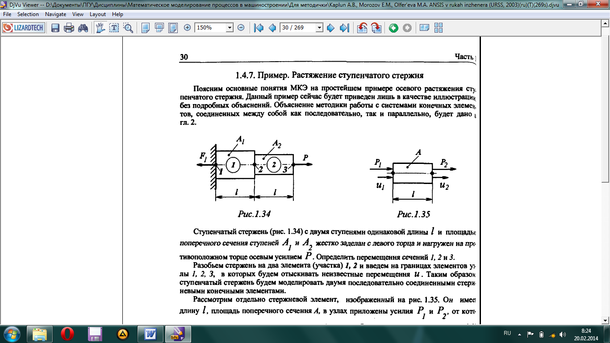The image size is (610, 343).
Task: Jump to the first page
Action: pyautogui.click(x=259, y=28)
